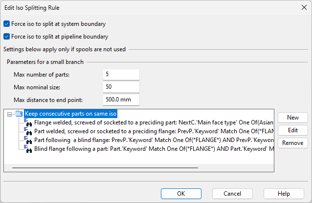Click the icon of the Flange welded rule
The image size is (312, 203).
click(x=28, y=122)
